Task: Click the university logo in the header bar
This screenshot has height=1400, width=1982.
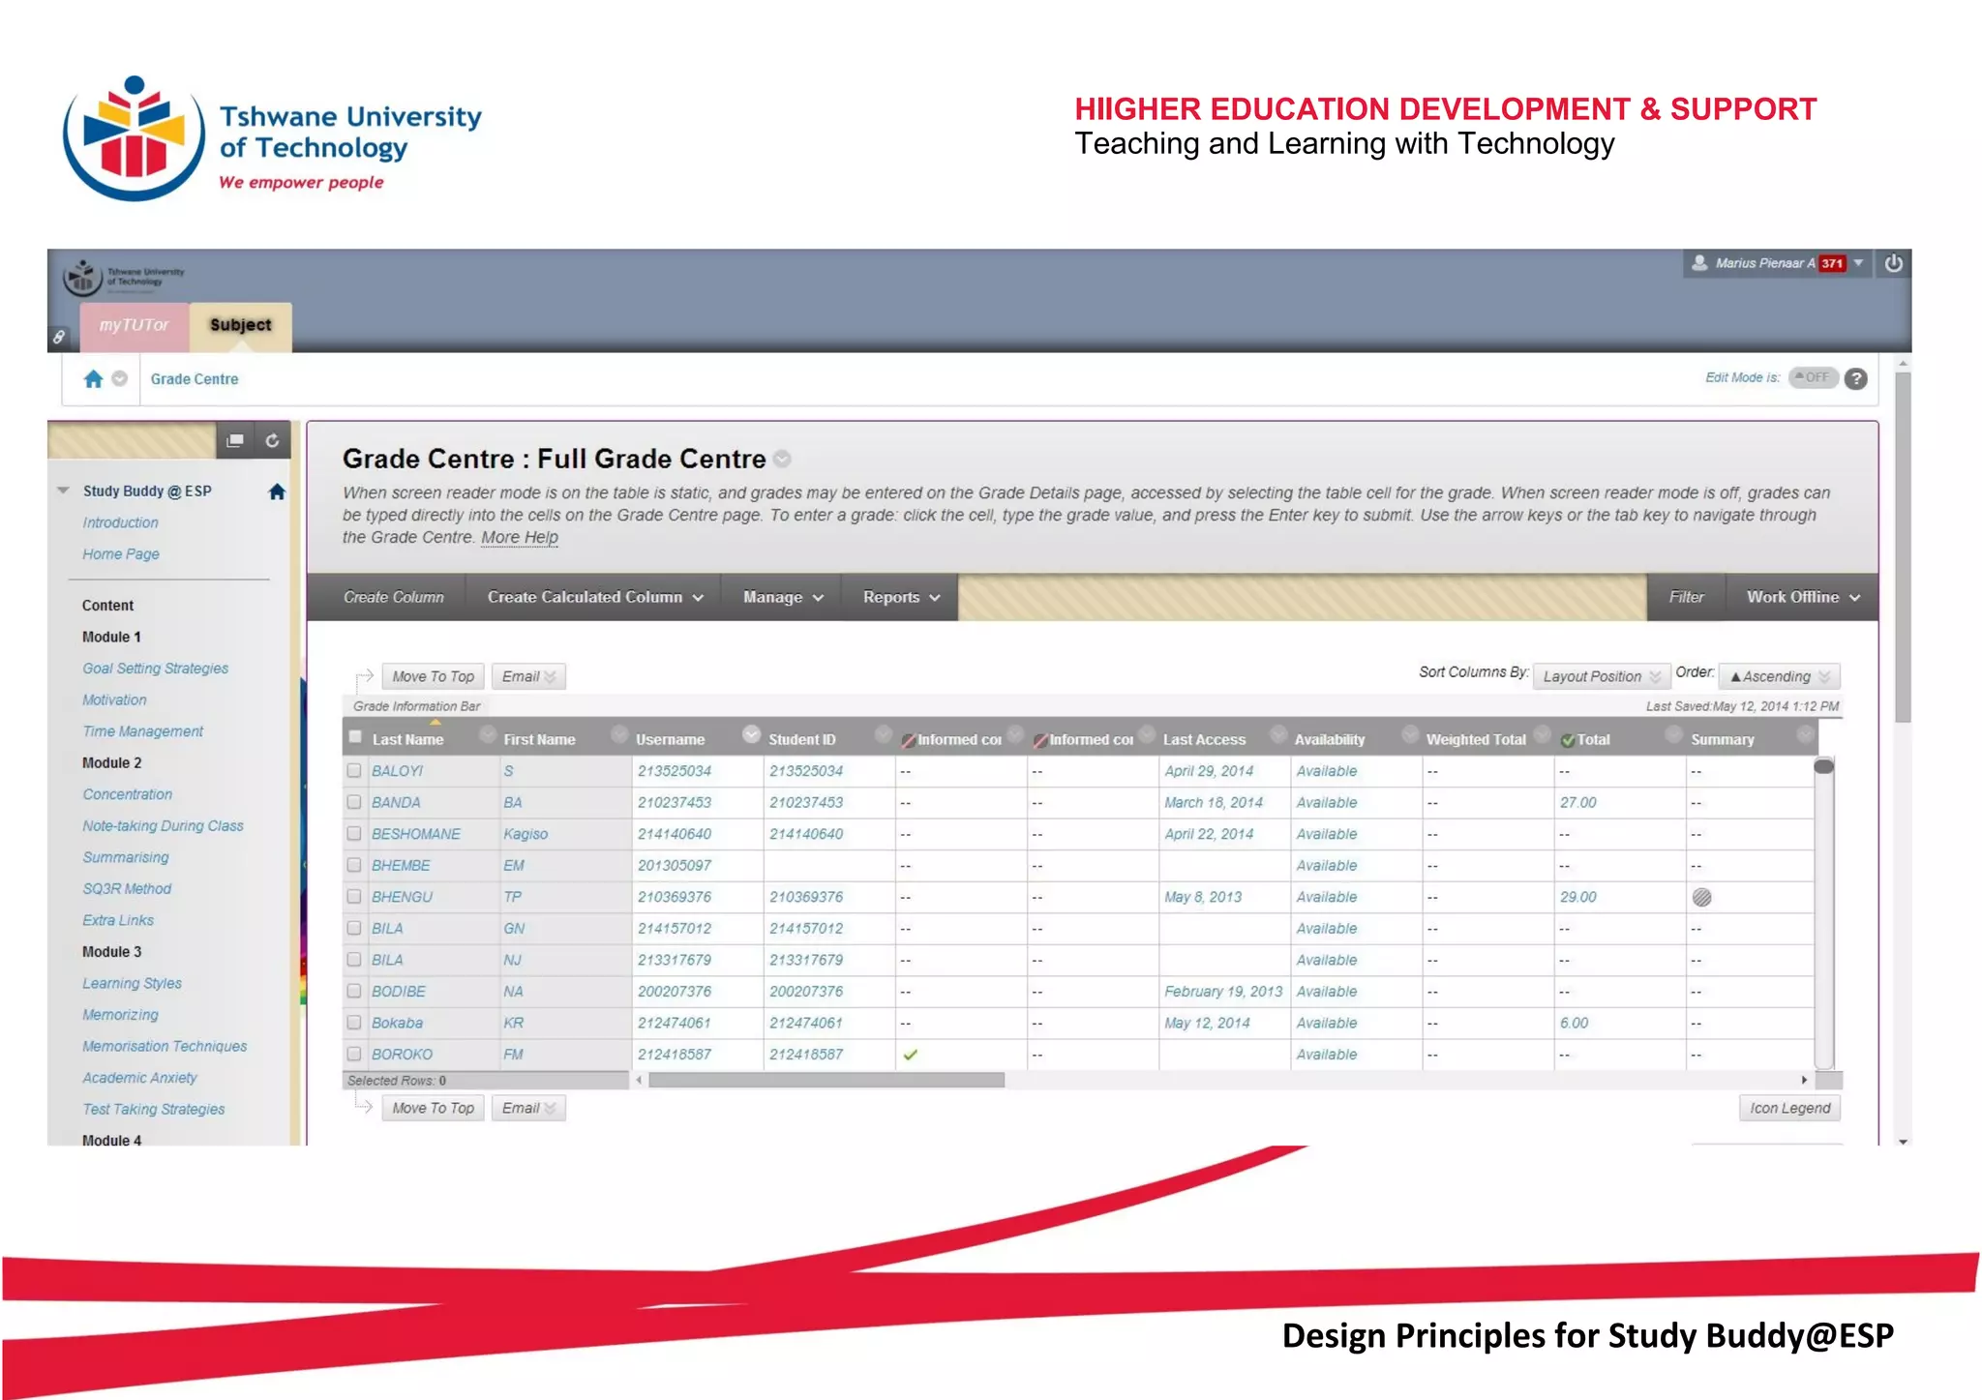Action: point(124,278)
